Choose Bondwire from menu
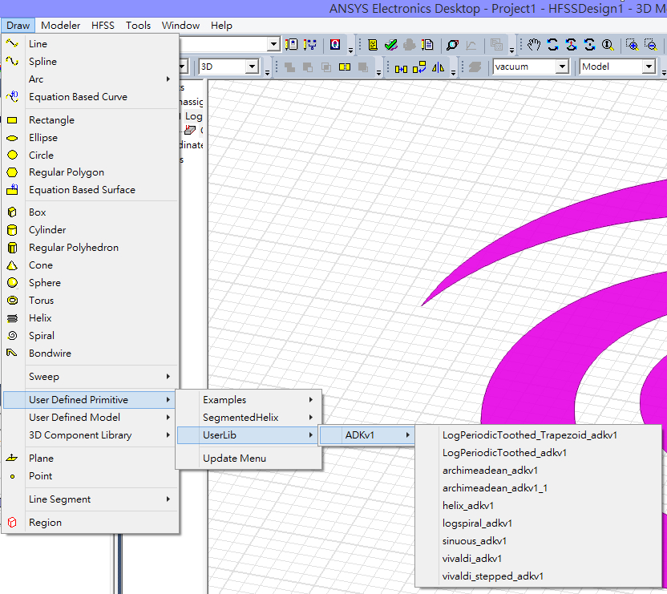 [90, 354]
